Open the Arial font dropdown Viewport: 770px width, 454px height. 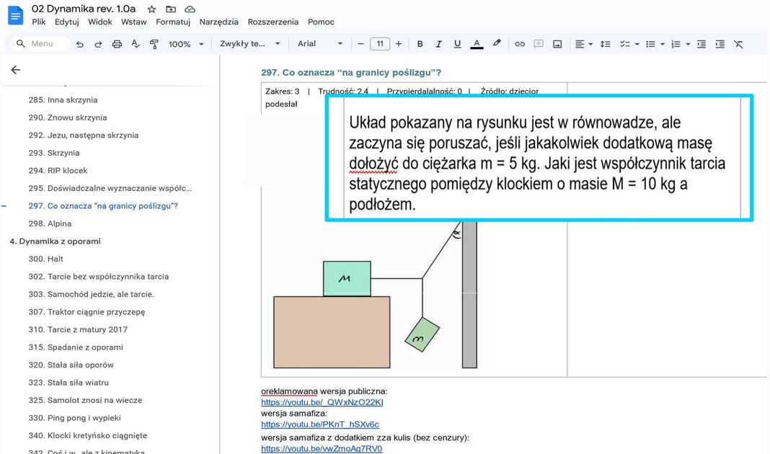tap(320, 44)
